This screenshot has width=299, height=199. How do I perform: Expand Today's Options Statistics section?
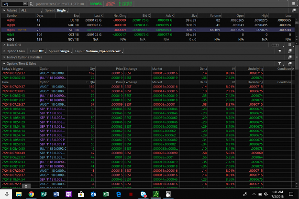tap(4, 57)
